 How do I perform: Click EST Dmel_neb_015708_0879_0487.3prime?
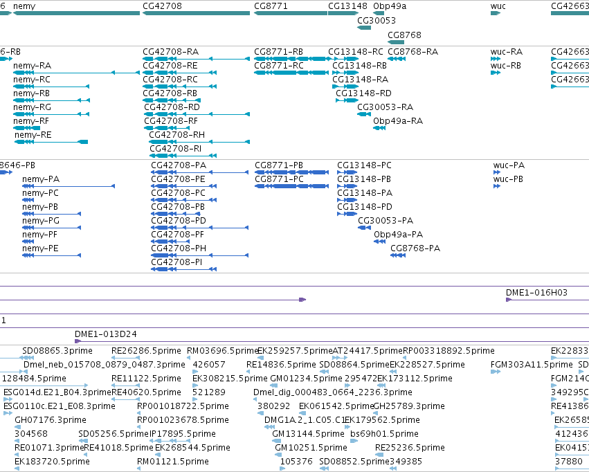click(x=105, y=364)
